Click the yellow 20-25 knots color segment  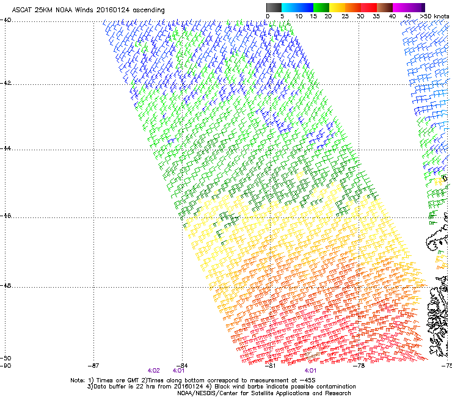click(x=337, y=7)
